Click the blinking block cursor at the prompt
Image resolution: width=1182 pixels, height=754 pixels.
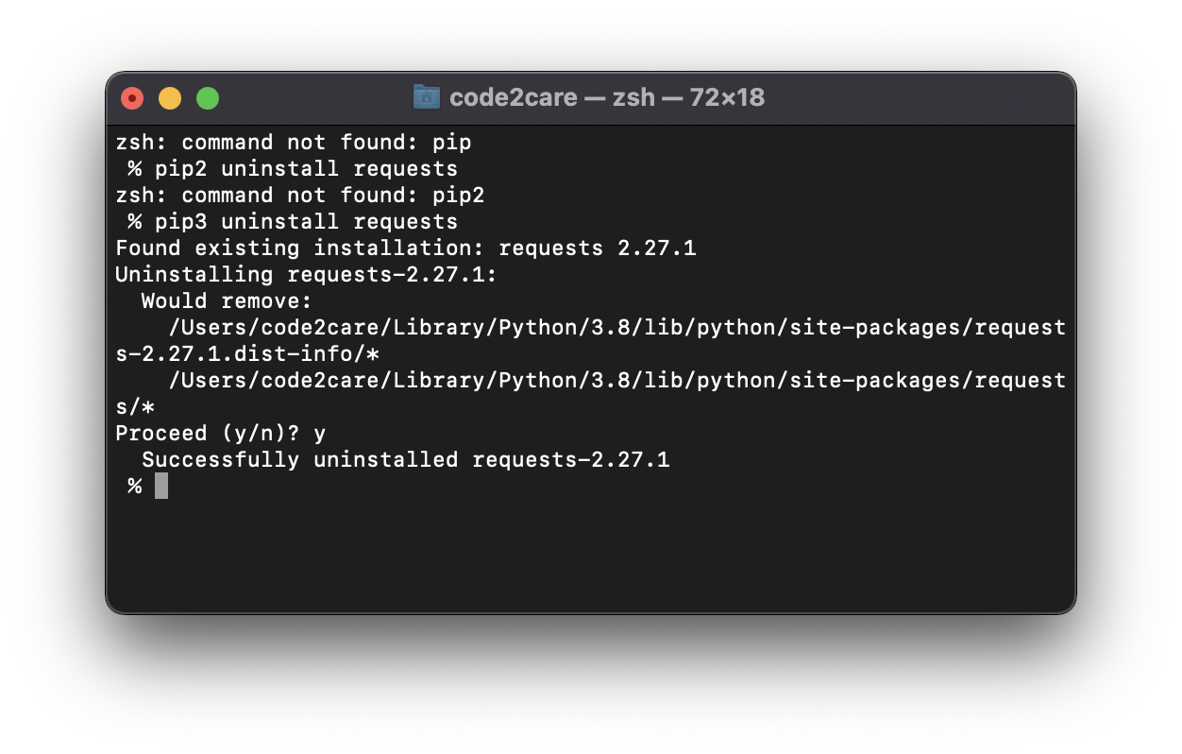click(162, 485)
